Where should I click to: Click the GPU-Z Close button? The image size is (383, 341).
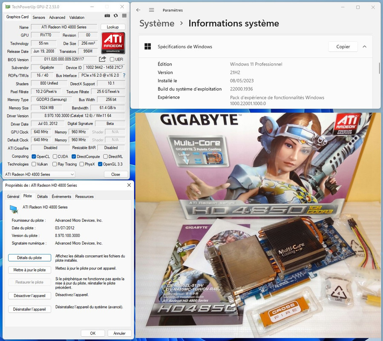(x=116, y=174)
